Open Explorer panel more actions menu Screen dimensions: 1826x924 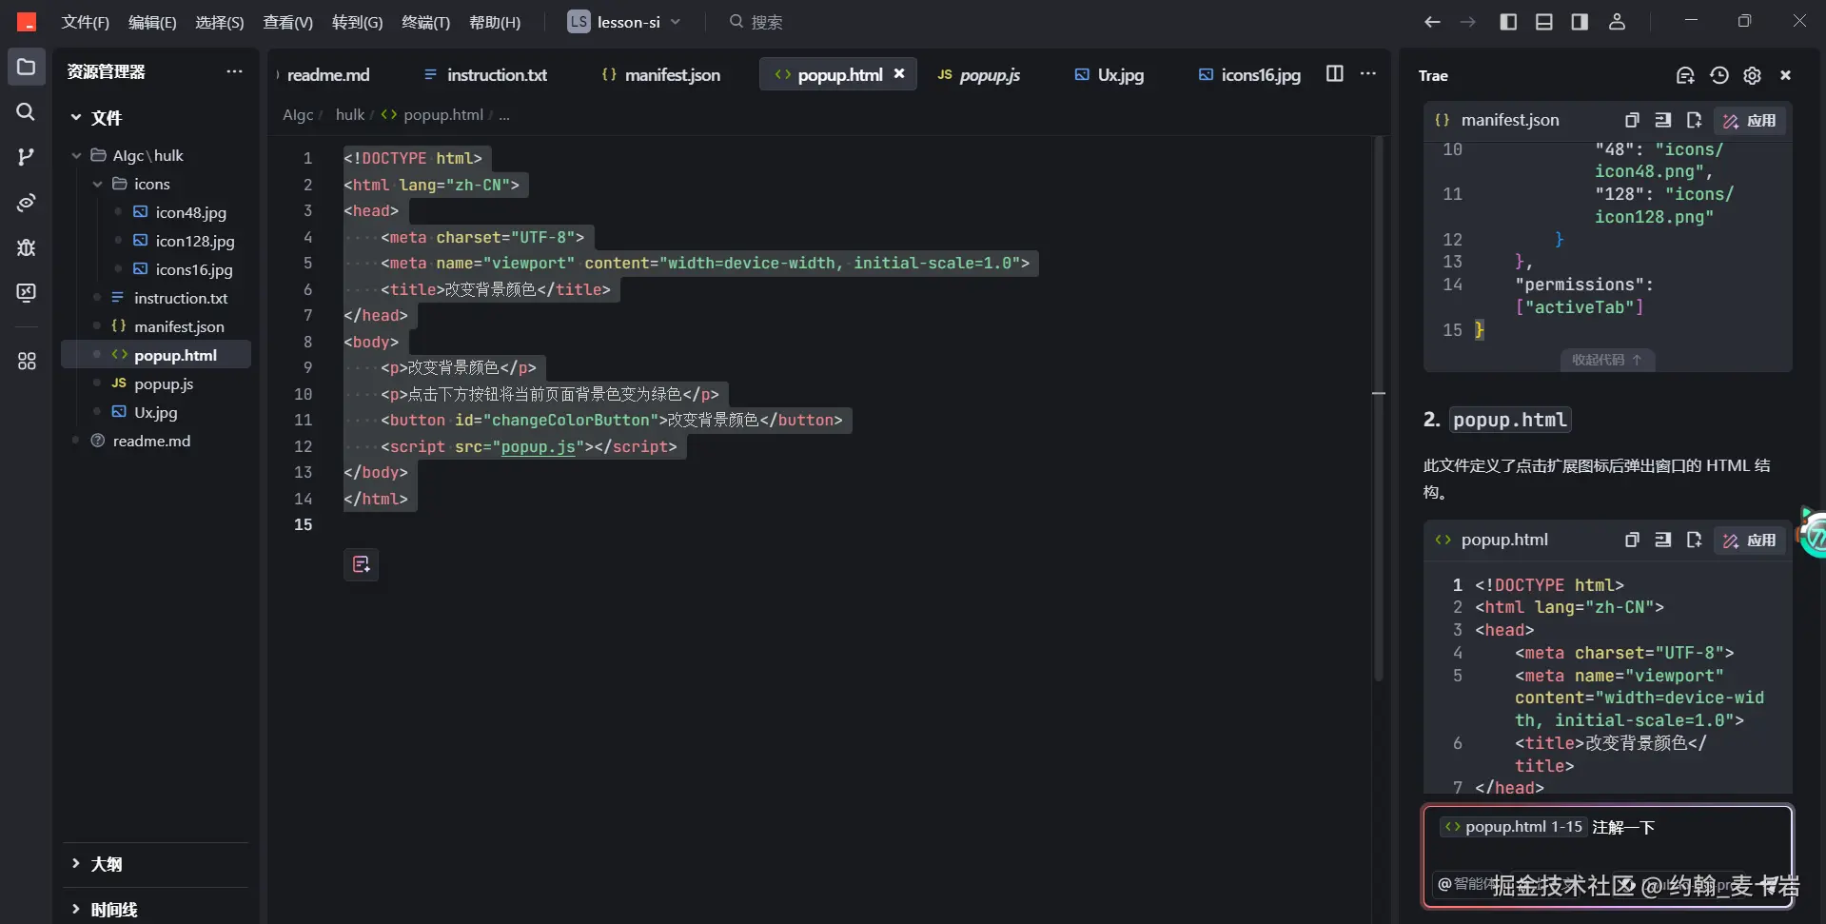(234, 71)
